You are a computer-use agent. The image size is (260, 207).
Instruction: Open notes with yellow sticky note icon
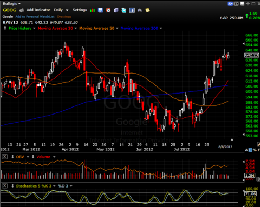[148, 10]
